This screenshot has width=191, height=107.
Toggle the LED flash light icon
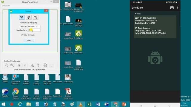[19, 65]
